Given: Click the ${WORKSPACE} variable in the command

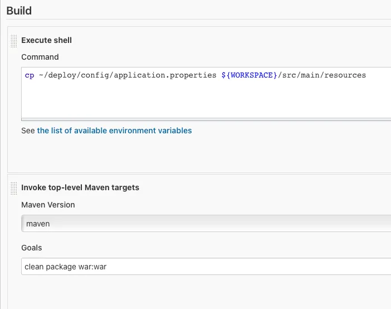Looking at the screenshot, I should coord(245,75).
